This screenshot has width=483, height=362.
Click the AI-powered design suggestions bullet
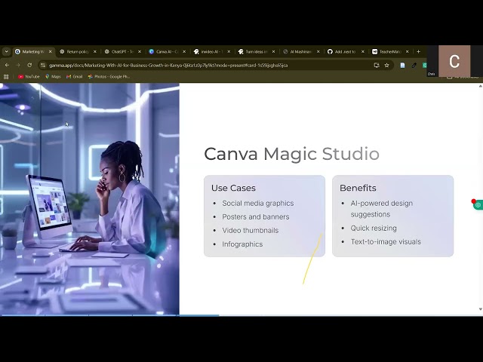pyautogui.click(x=382, y=209)
